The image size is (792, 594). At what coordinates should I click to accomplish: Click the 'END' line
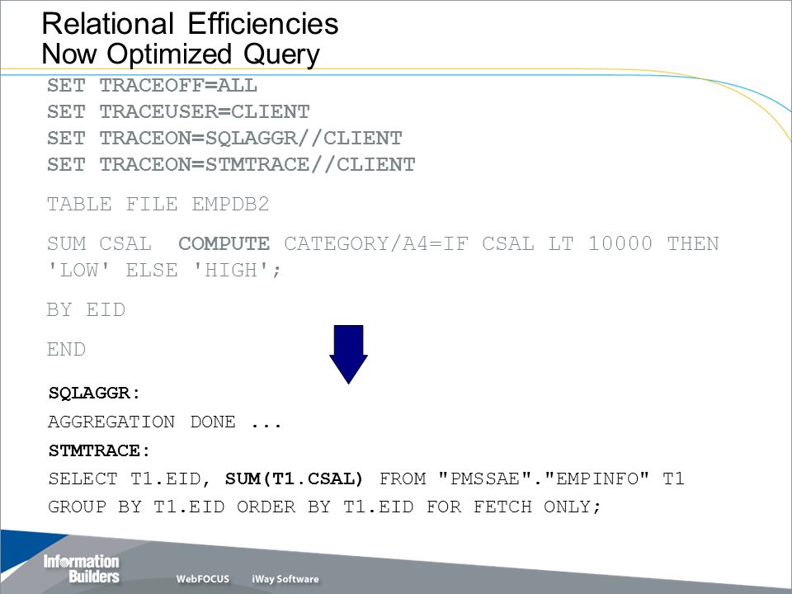(66, 349)
